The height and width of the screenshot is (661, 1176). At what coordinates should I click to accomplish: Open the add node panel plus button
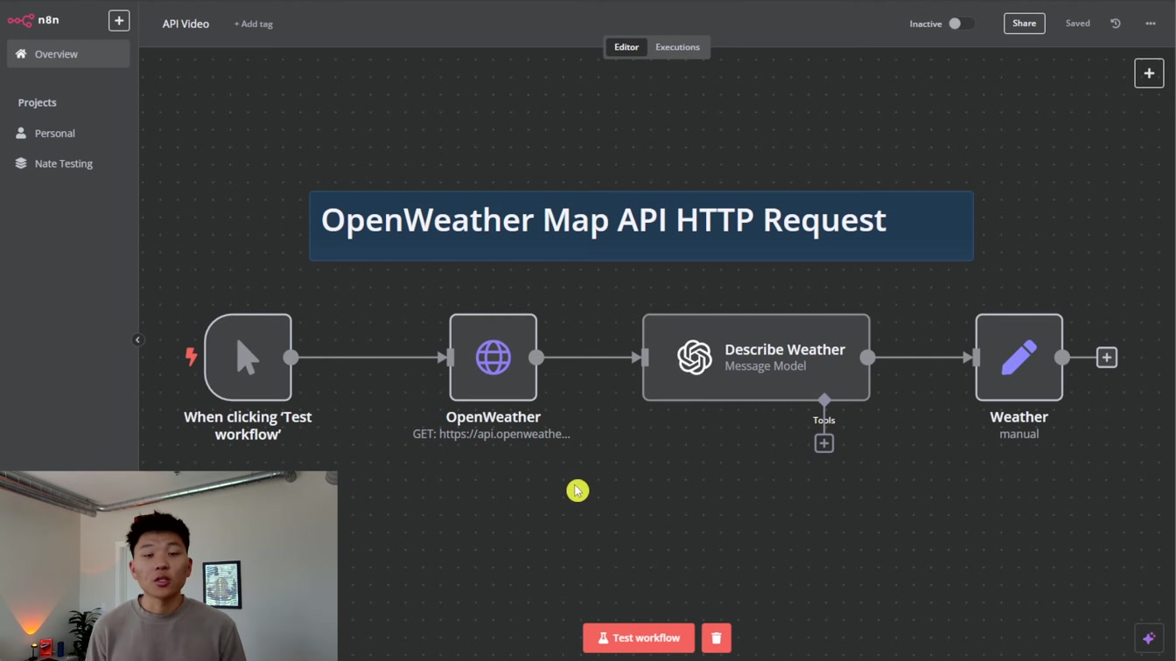tap(1149, 73)
